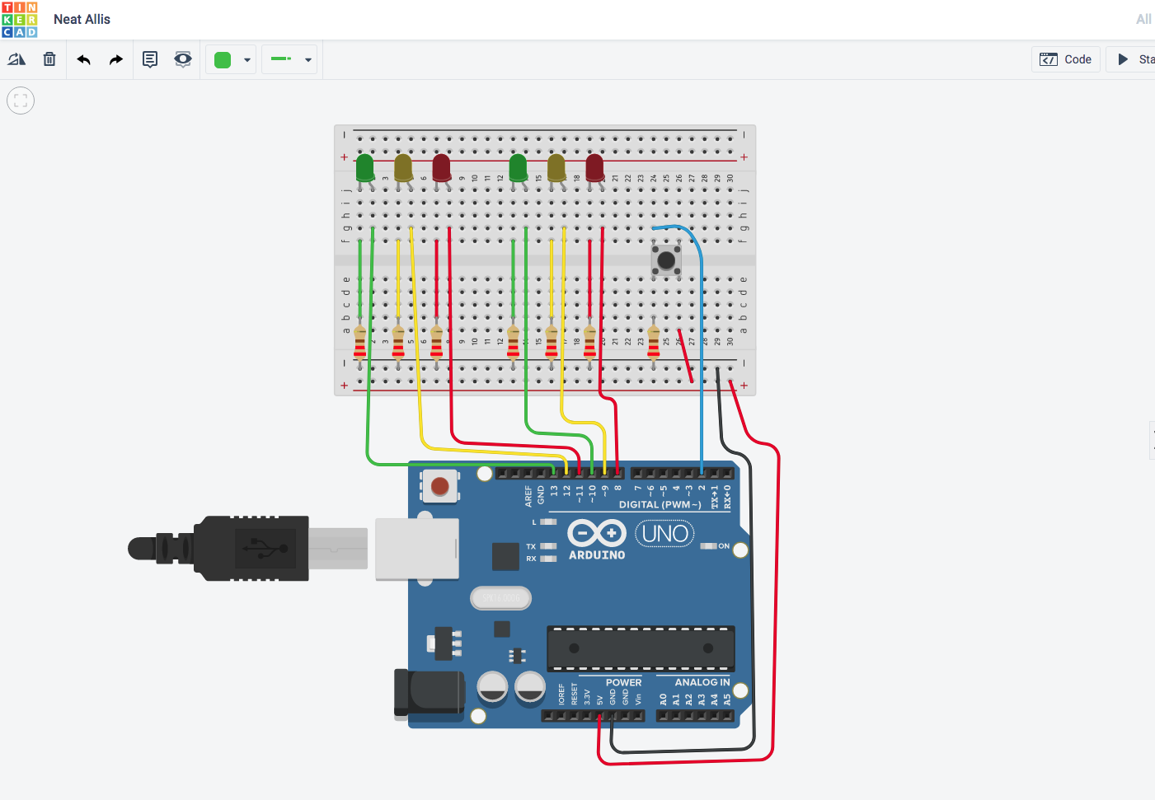This screenshot has height=800, width=1155.
Task: Click the All menu in the top right
Action: pyautogui.click(x=1143, y=19)
